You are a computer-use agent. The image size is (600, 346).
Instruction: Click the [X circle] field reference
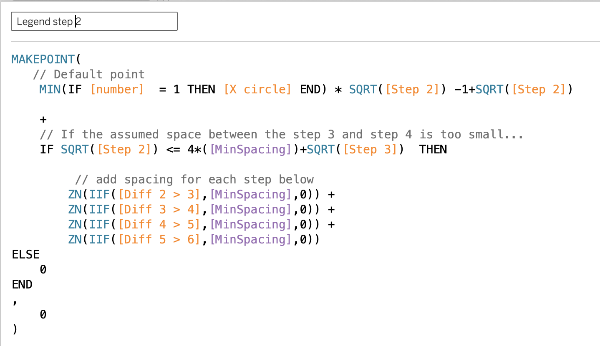click(257, 89)
